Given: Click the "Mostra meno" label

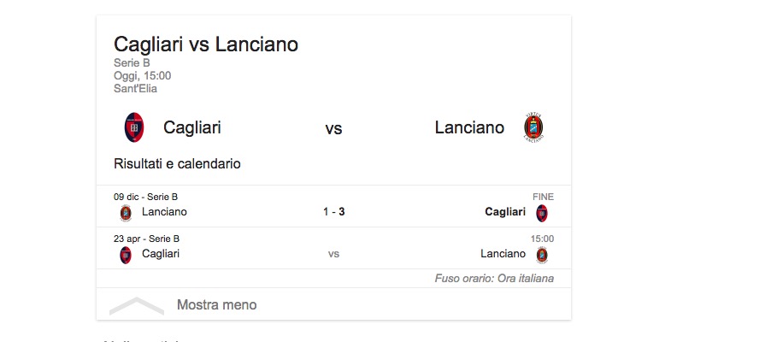Looking at the screenshot, I should click(216, 305).
